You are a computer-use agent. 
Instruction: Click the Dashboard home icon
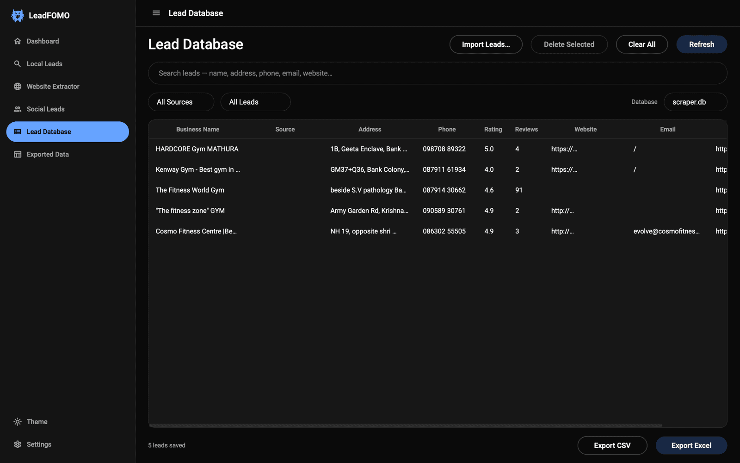click(x=18, y=41)
